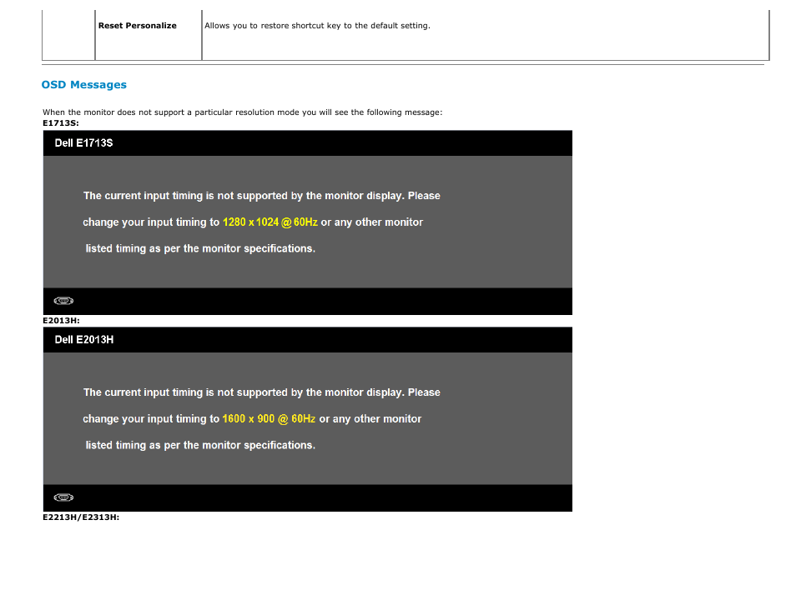Screen dimensions: 796x615
Task: Click the E1713S OSD message screenshot
Action: (308, 222)
